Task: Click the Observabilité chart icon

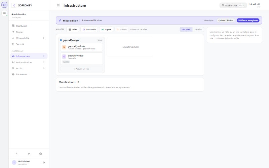Action: [13, 38]
